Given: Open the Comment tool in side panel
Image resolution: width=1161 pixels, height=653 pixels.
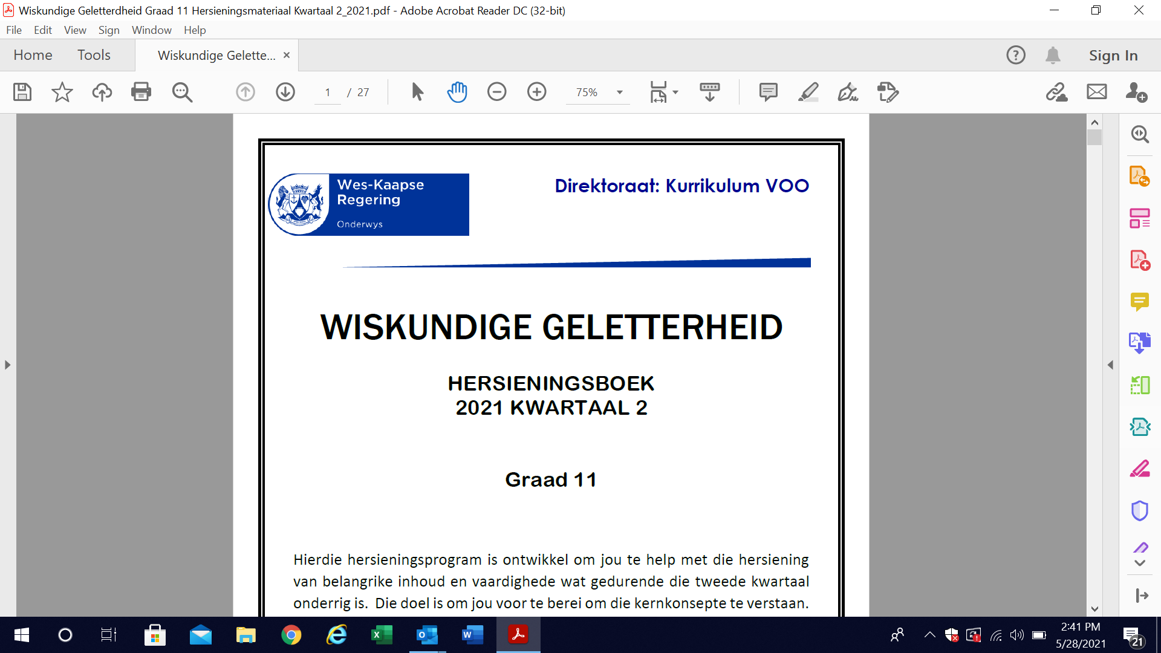Looking at the screenshot, I should click(1140, 302).
